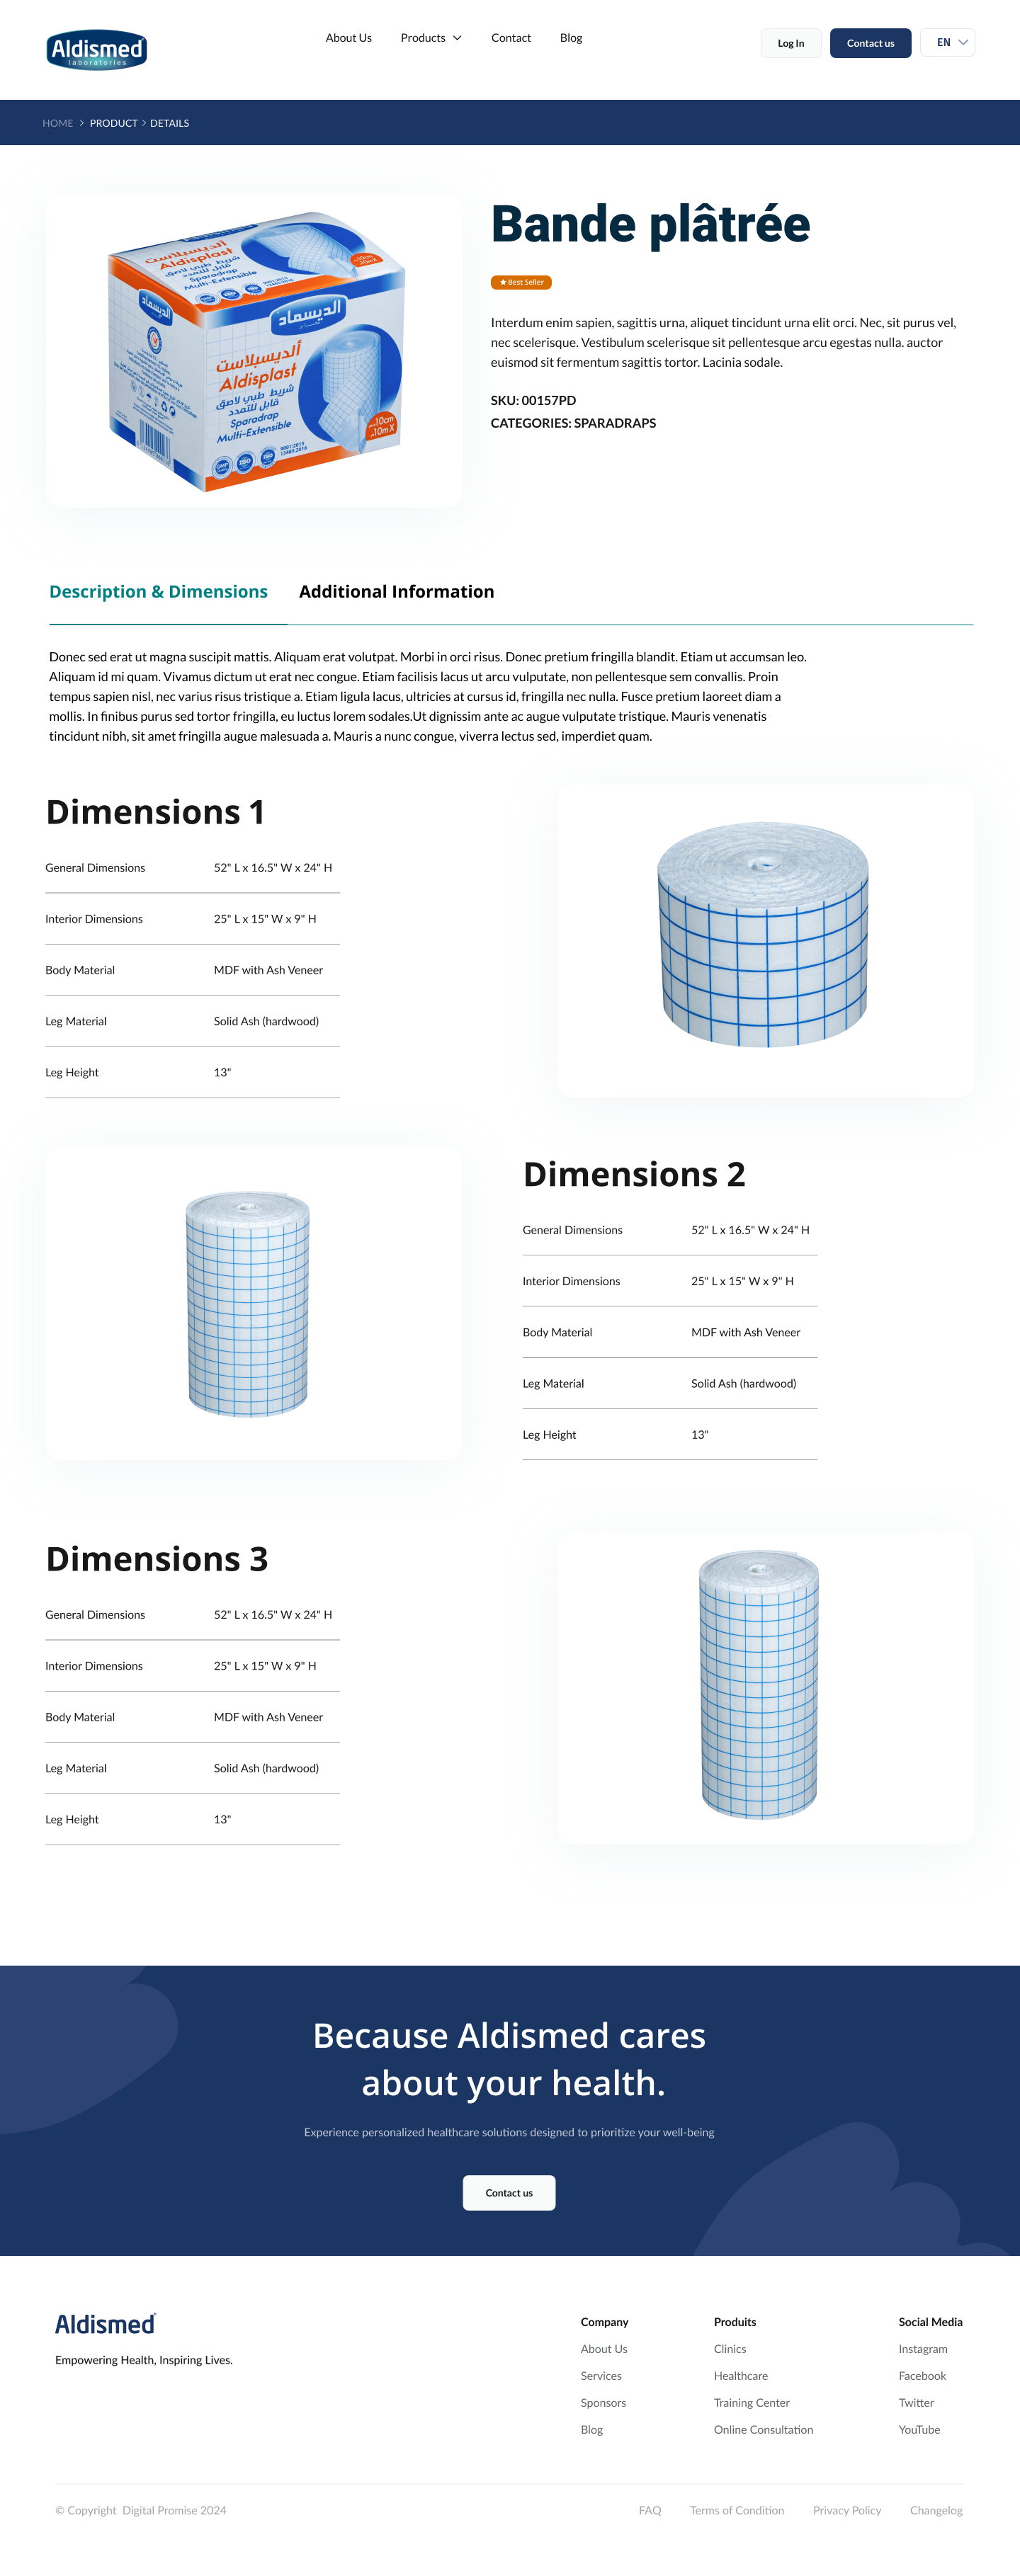The height and width of the screenshot is (2576, 1020).
Task: Click the Aldismed laboratories logo in the header
Action: (x=97, y=49)
